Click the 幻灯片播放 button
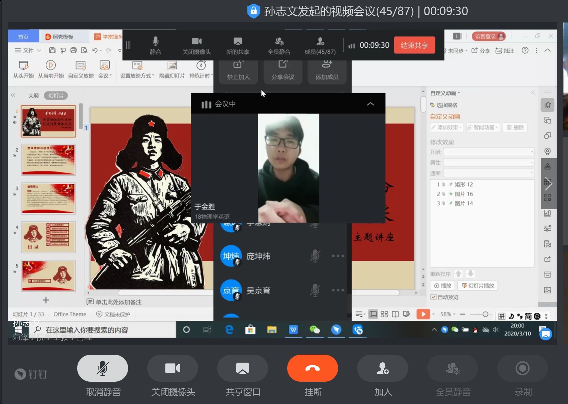Image resolution: width=568 pixels, height=404 pixels. click(x=478, y=286)
